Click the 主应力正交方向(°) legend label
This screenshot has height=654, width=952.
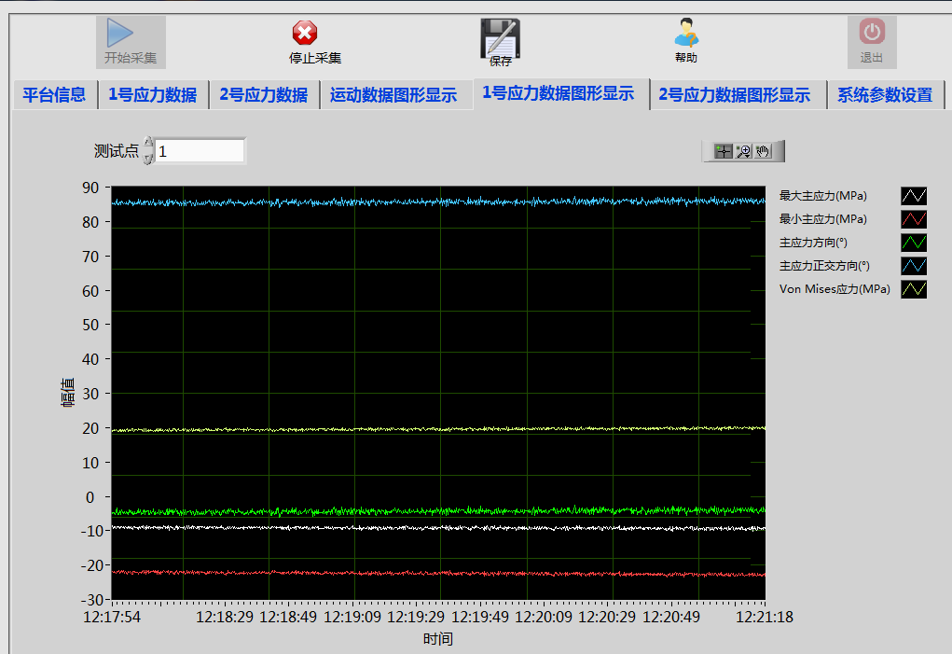(824, 265)
